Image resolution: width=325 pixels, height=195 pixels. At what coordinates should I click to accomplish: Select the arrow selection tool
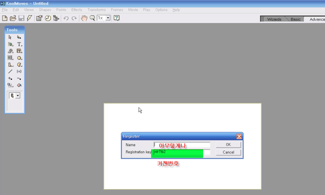(10, 37)
